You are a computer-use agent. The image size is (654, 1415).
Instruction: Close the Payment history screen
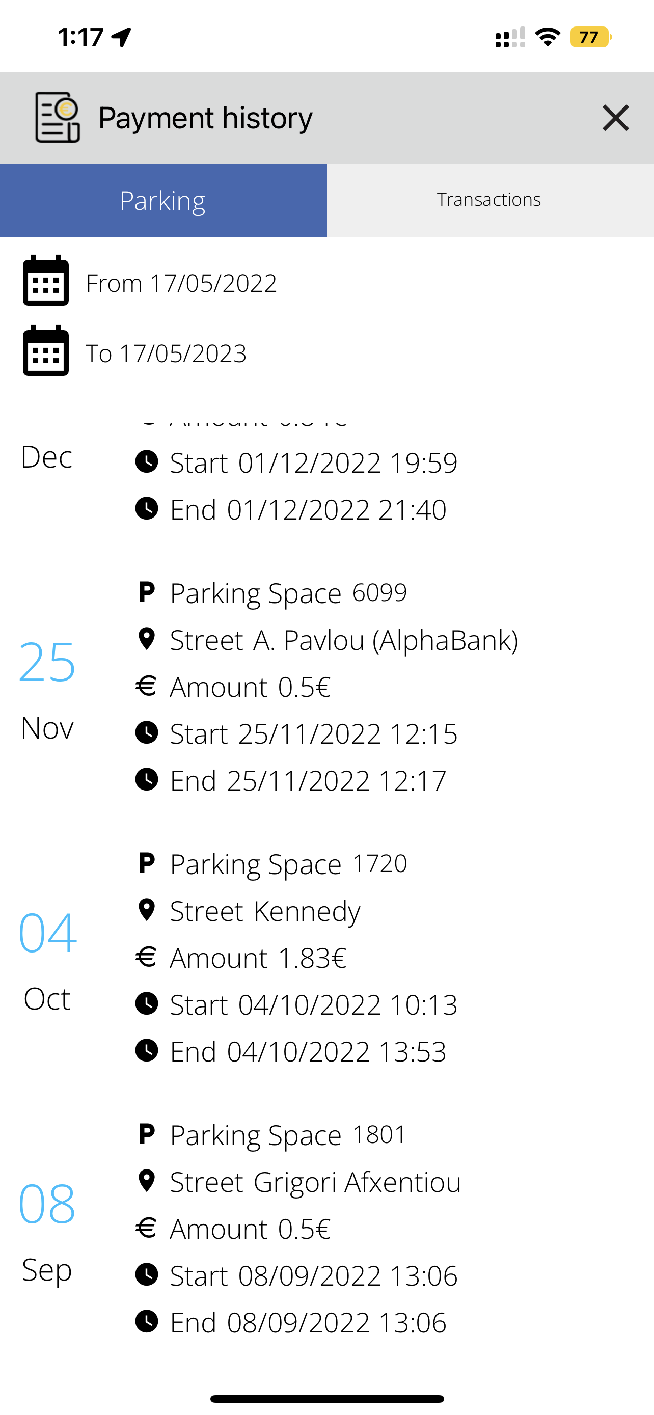615,118
